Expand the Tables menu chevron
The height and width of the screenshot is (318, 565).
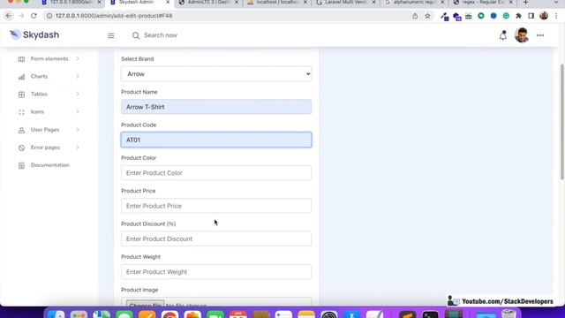[x=78, y=94]
